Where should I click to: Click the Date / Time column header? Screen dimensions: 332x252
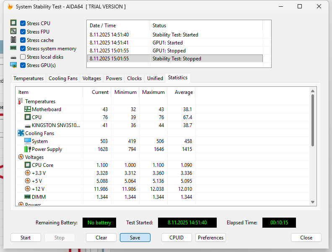[118, 26]
